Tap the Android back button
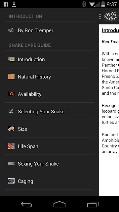This screenshot has width=119, height=212. point(26,204)
